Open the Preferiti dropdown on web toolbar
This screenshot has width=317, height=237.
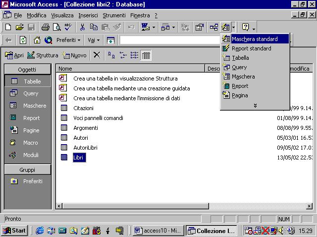coord(68,40)
